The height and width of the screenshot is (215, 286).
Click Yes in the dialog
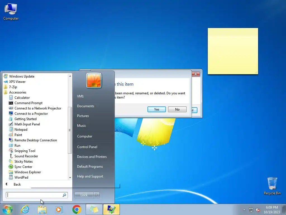(x=156, y=109)
